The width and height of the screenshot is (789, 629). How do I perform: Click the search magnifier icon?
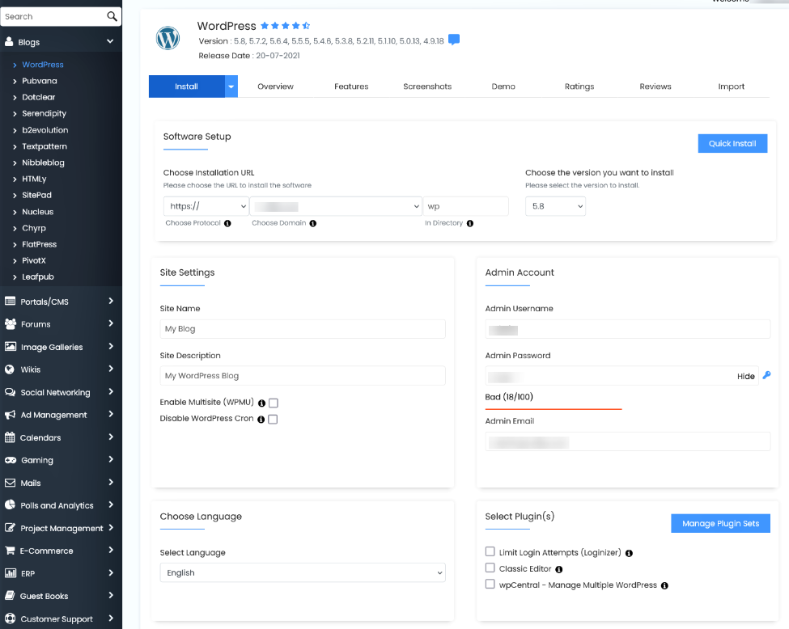(112, 17)
